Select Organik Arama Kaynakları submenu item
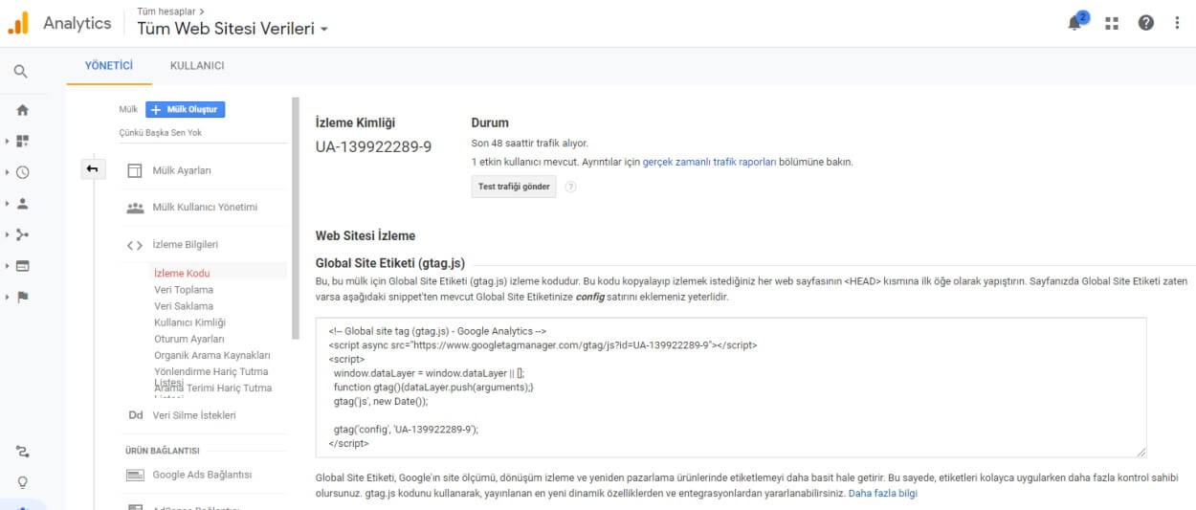The image size is (1196, 510). point(212,355)
